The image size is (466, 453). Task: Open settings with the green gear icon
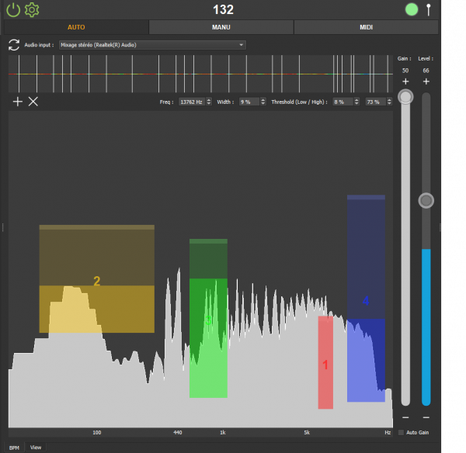pyautogui.click(x=32, y=10)
